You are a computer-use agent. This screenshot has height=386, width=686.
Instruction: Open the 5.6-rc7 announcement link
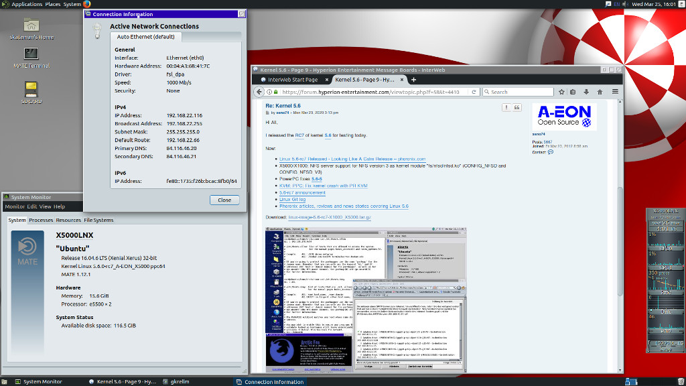coord(302,192)
